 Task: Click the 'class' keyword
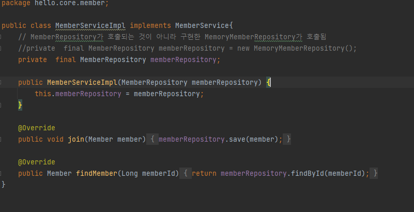(41, 26)
